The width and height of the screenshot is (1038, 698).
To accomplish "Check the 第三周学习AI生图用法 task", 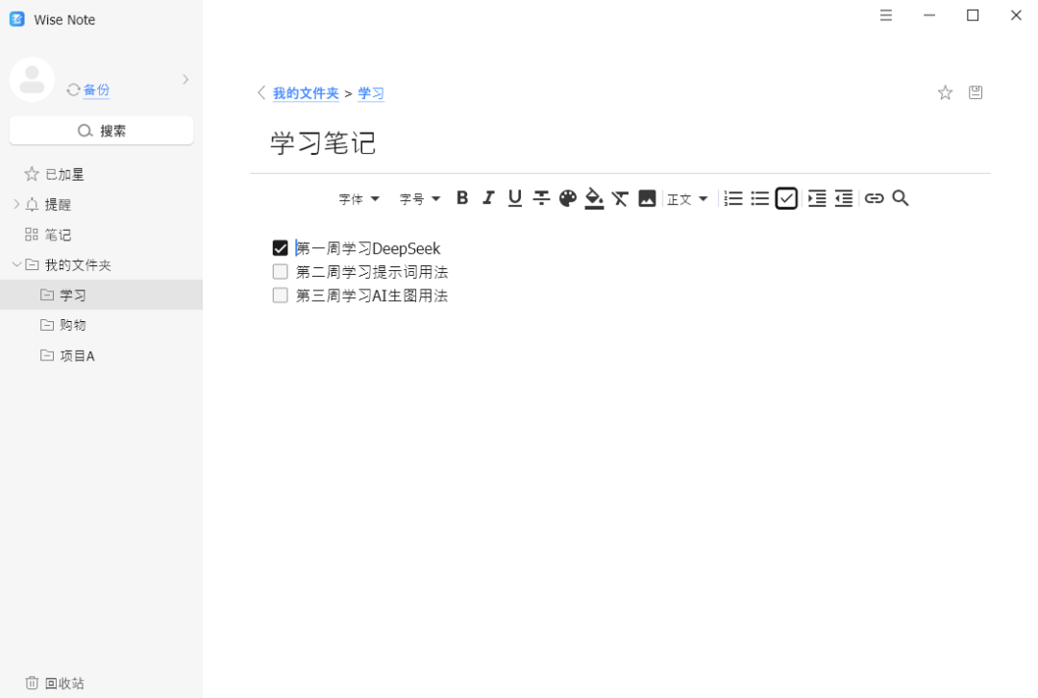I will (280, 295).
